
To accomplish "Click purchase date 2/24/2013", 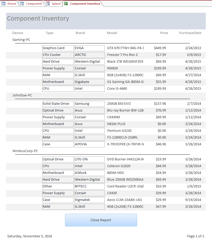I will pyautogui.click(x=193, y=48).
